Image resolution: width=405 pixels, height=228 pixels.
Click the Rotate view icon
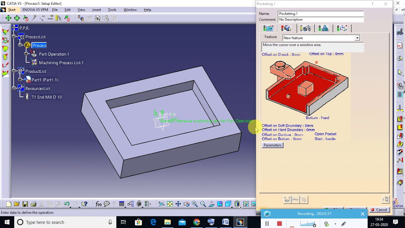point(186,204)
